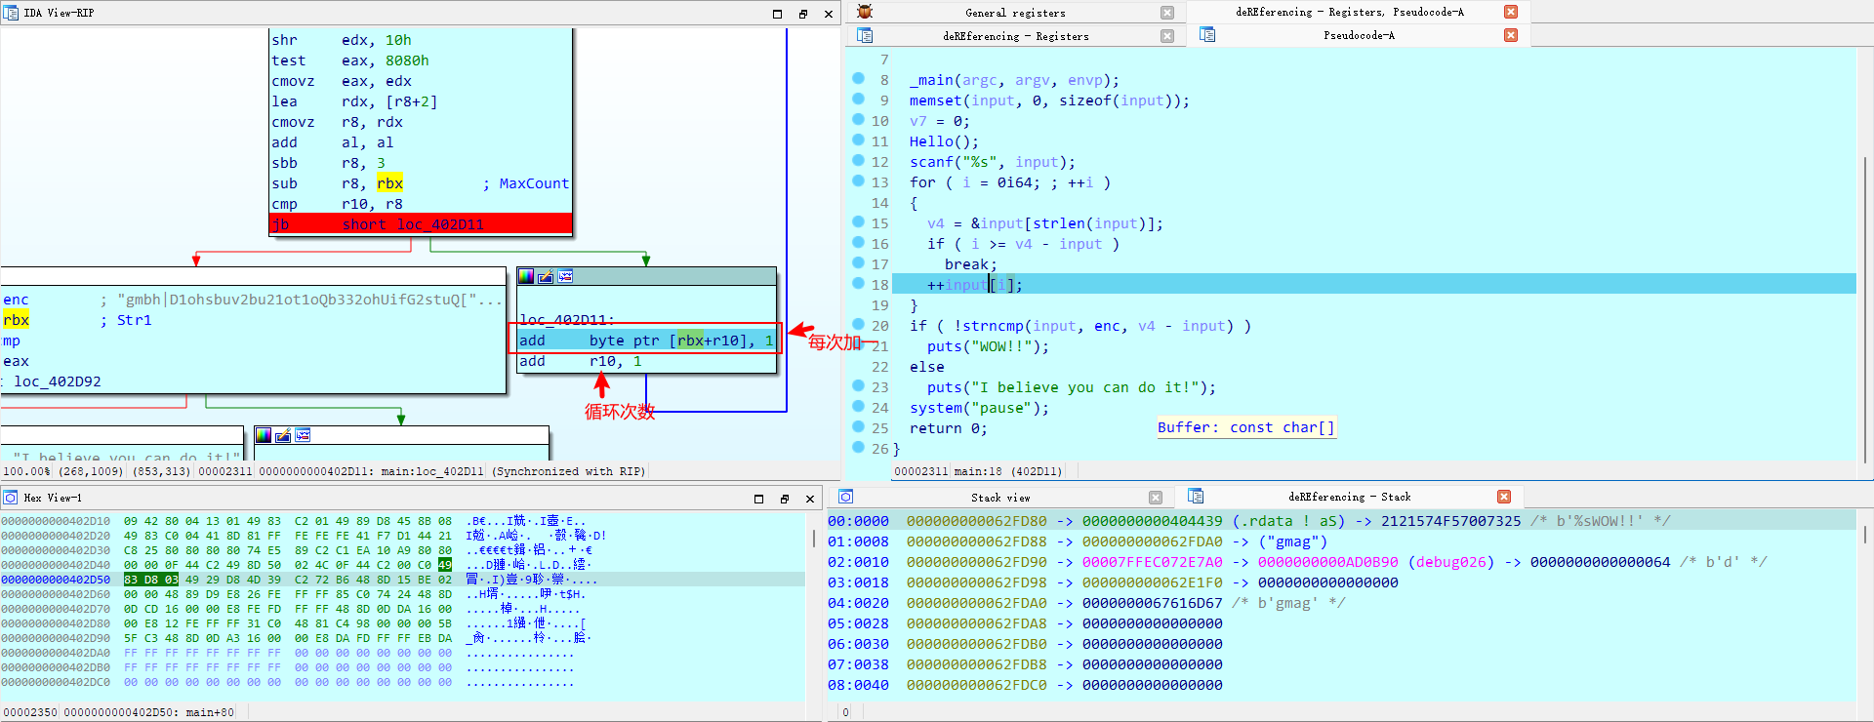The width and height of the screenshot is (1874, 722).
Task: Click the document icon beside deREferencing - Registers
Action: 865,35
